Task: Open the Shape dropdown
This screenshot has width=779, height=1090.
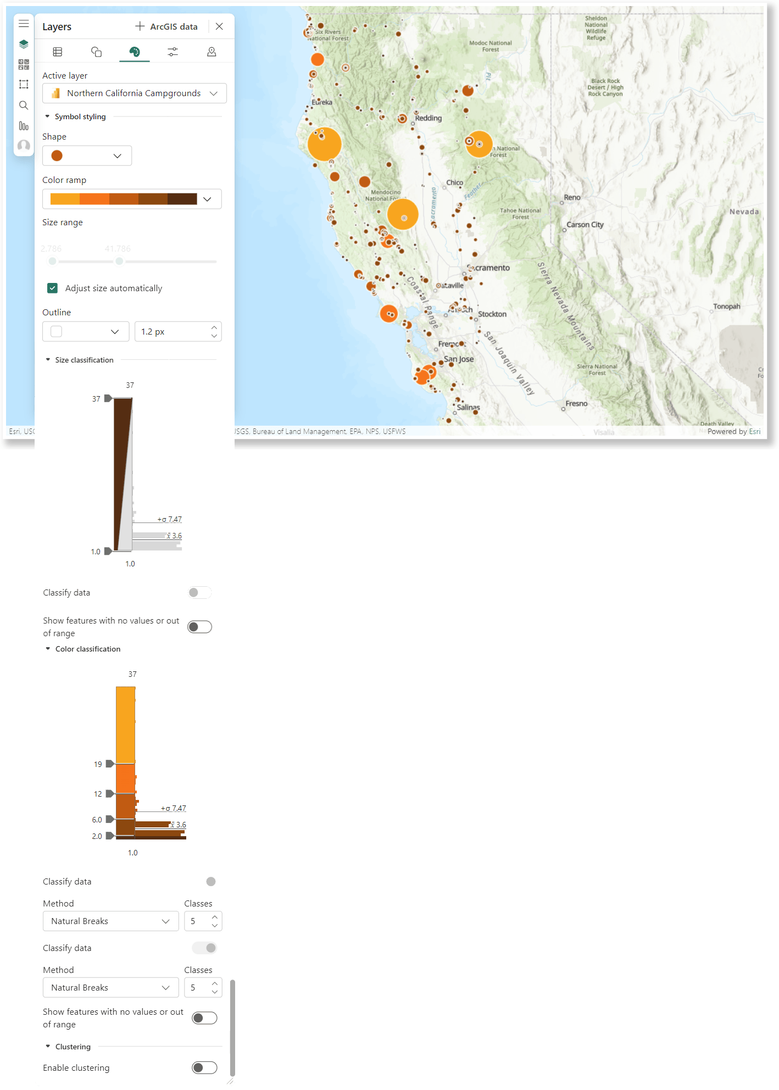Action: tap(87, 155)
